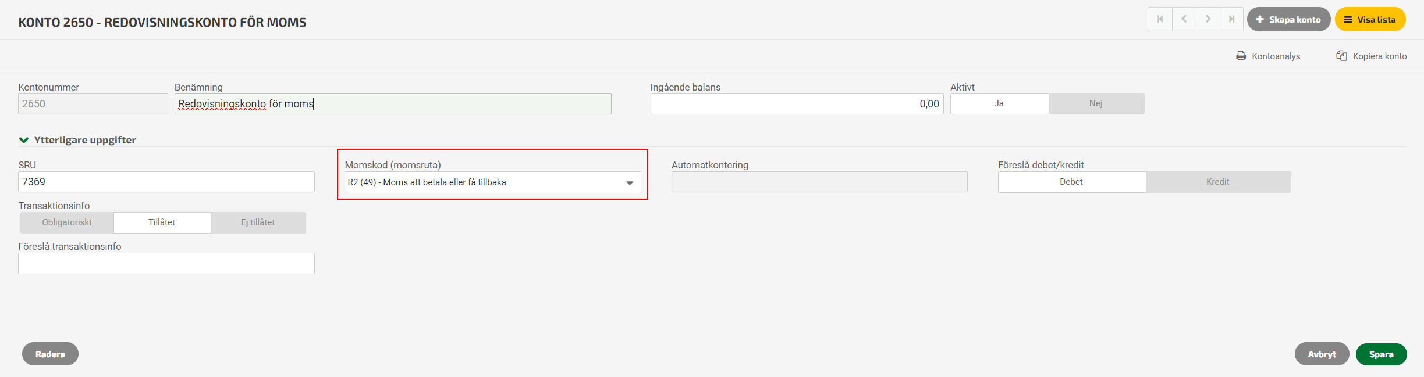Click Kopiera konto link

tap(1372, 56)
